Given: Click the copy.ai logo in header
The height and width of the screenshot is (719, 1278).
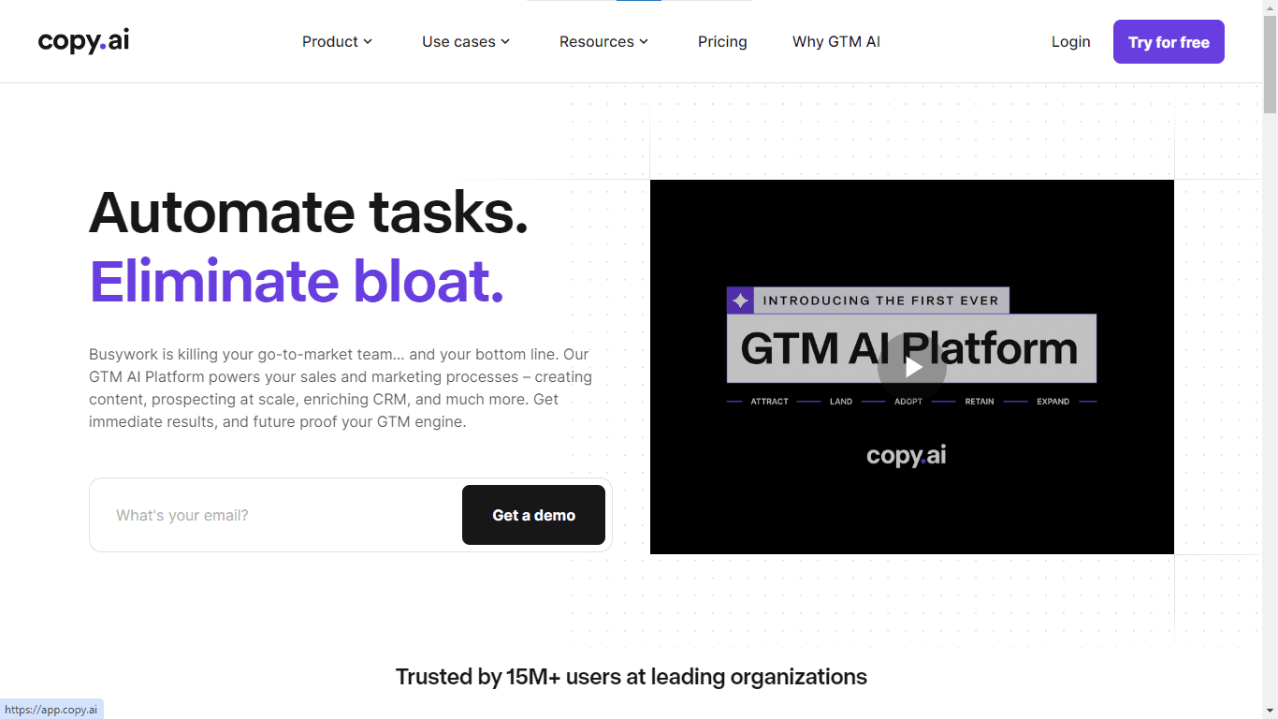Looking at the screenshot, I should coord(83,41).
